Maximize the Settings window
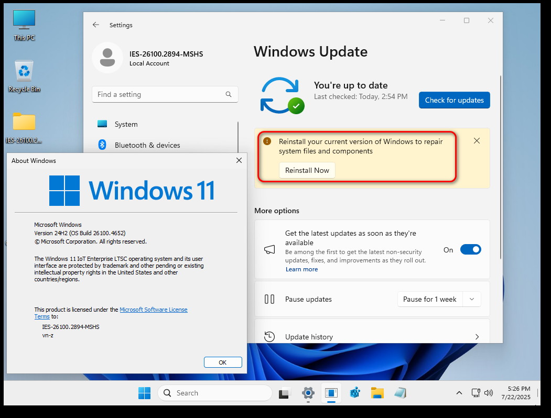This screenshot has height=418, width=551. 466,20
